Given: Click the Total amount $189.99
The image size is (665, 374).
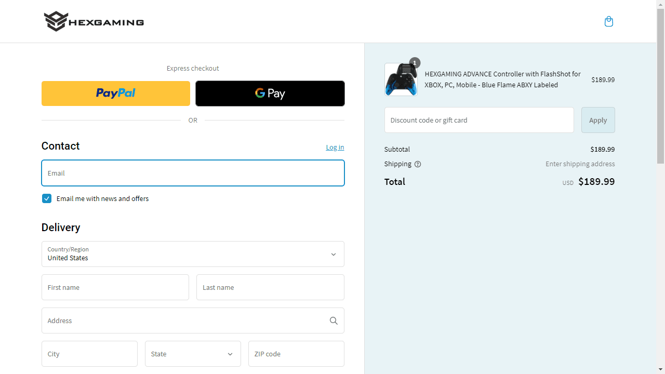Looking at the screenshot, I should coord(596,181).
